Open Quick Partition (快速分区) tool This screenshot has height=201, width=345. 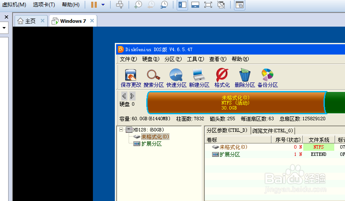click(176, 78)
